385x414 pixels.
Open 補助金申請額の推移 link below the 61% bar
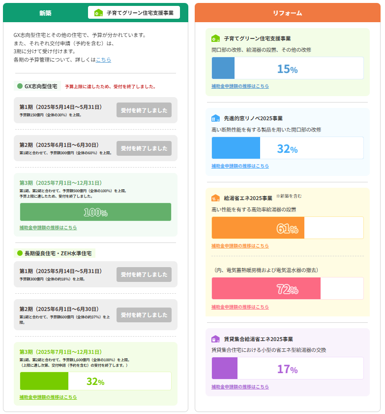tap(240, 245)
